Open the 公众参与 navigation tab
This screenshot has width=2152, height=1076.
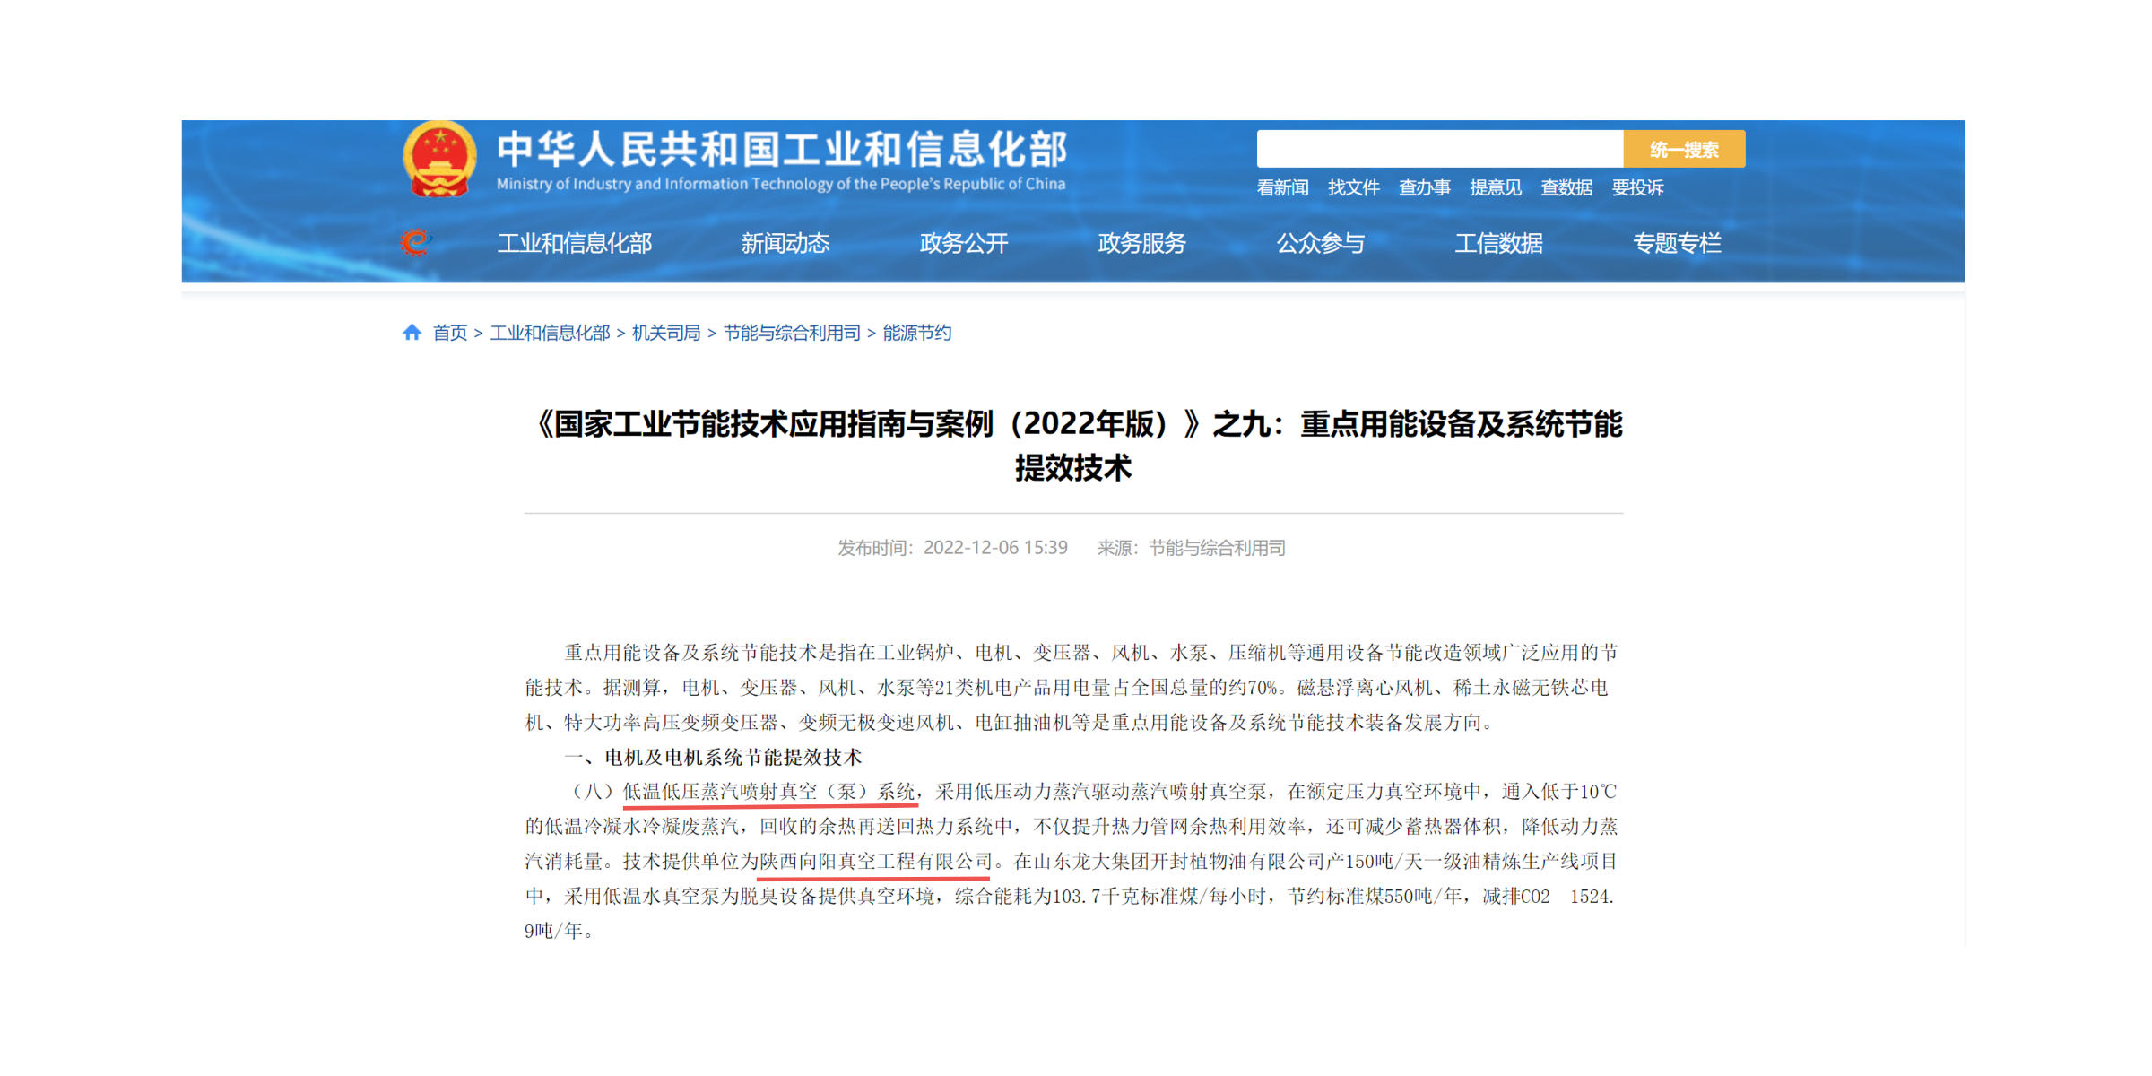(x=1320, y=243)
